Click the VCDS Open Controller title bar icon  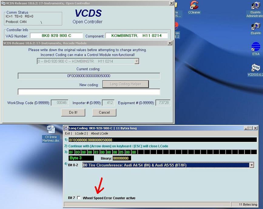click(x=3, y=3)
